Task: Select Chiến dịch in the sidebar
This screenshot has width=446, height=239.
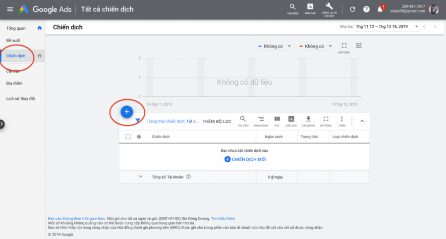Action: [x=16, y=56]
